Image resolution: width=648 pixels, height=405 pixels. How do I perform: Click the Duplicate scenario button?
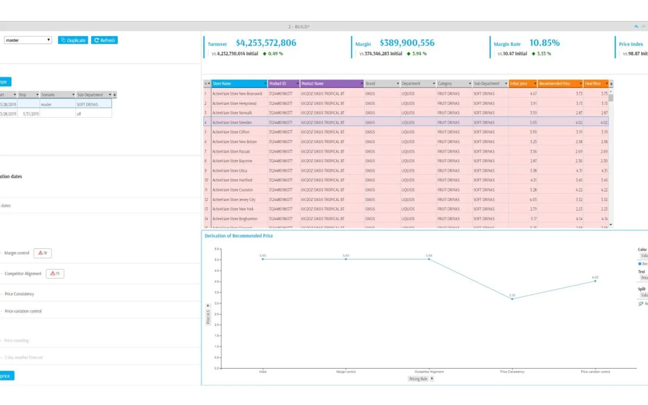click(x=73, y=40)
